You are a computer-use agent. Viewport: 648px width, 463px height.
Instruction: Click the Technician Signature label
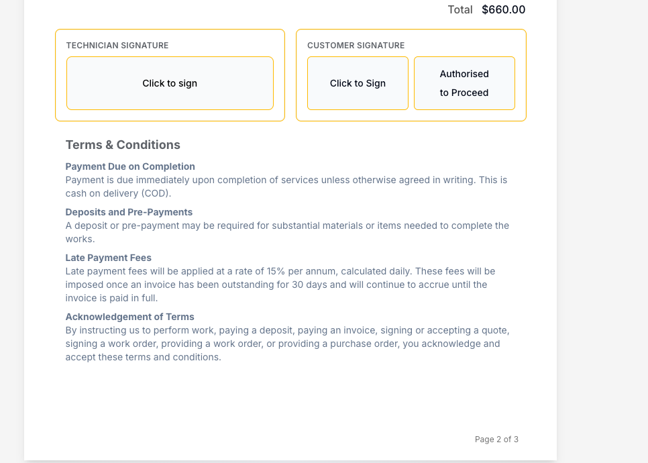117,46
